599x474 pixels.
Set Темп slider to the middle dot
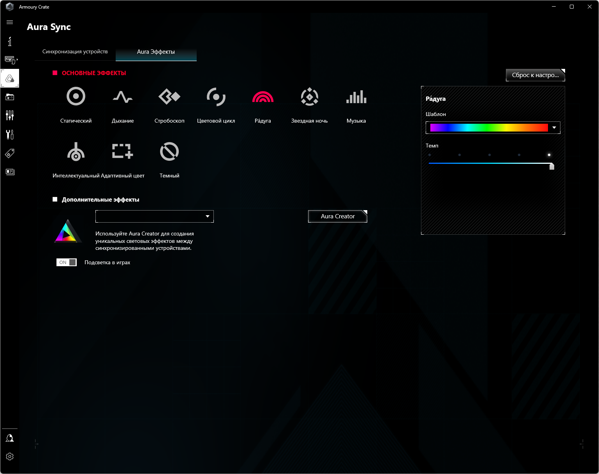coord(490,155)
